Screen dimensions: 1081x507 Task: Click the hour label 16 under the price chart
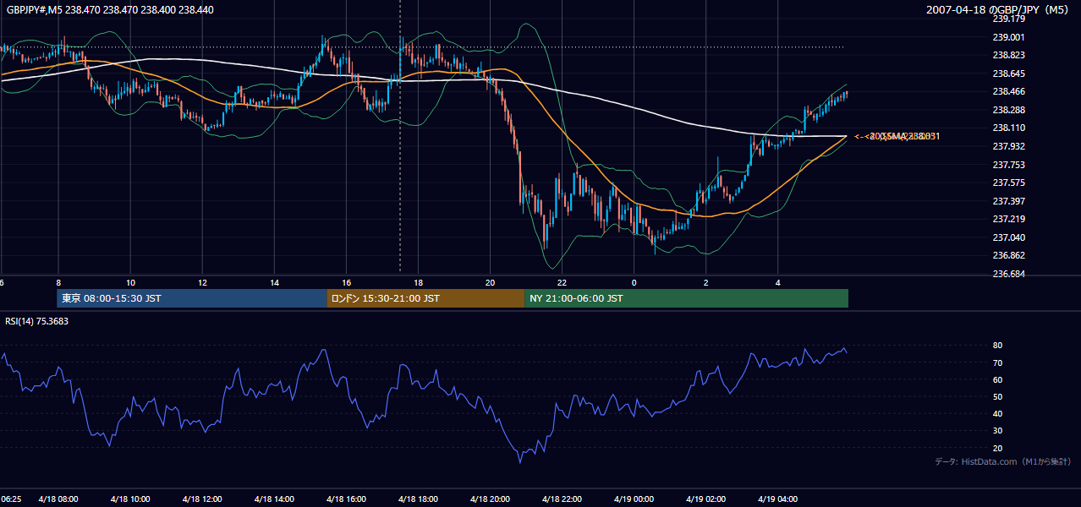point(347,282)
